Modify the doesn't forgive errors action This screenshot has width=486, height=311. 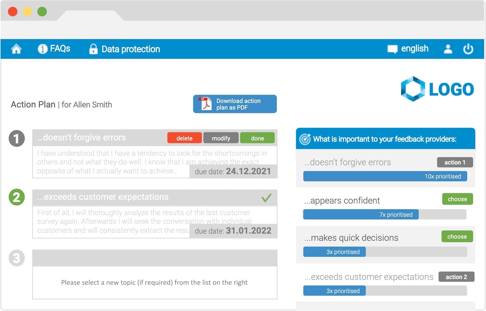point(221,138)
